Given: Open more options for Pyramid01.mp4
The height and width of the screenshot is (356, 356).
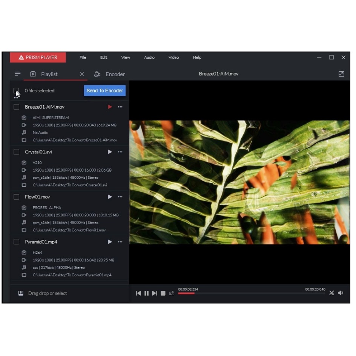Looking at the screenshot, I should pos(120,242).
